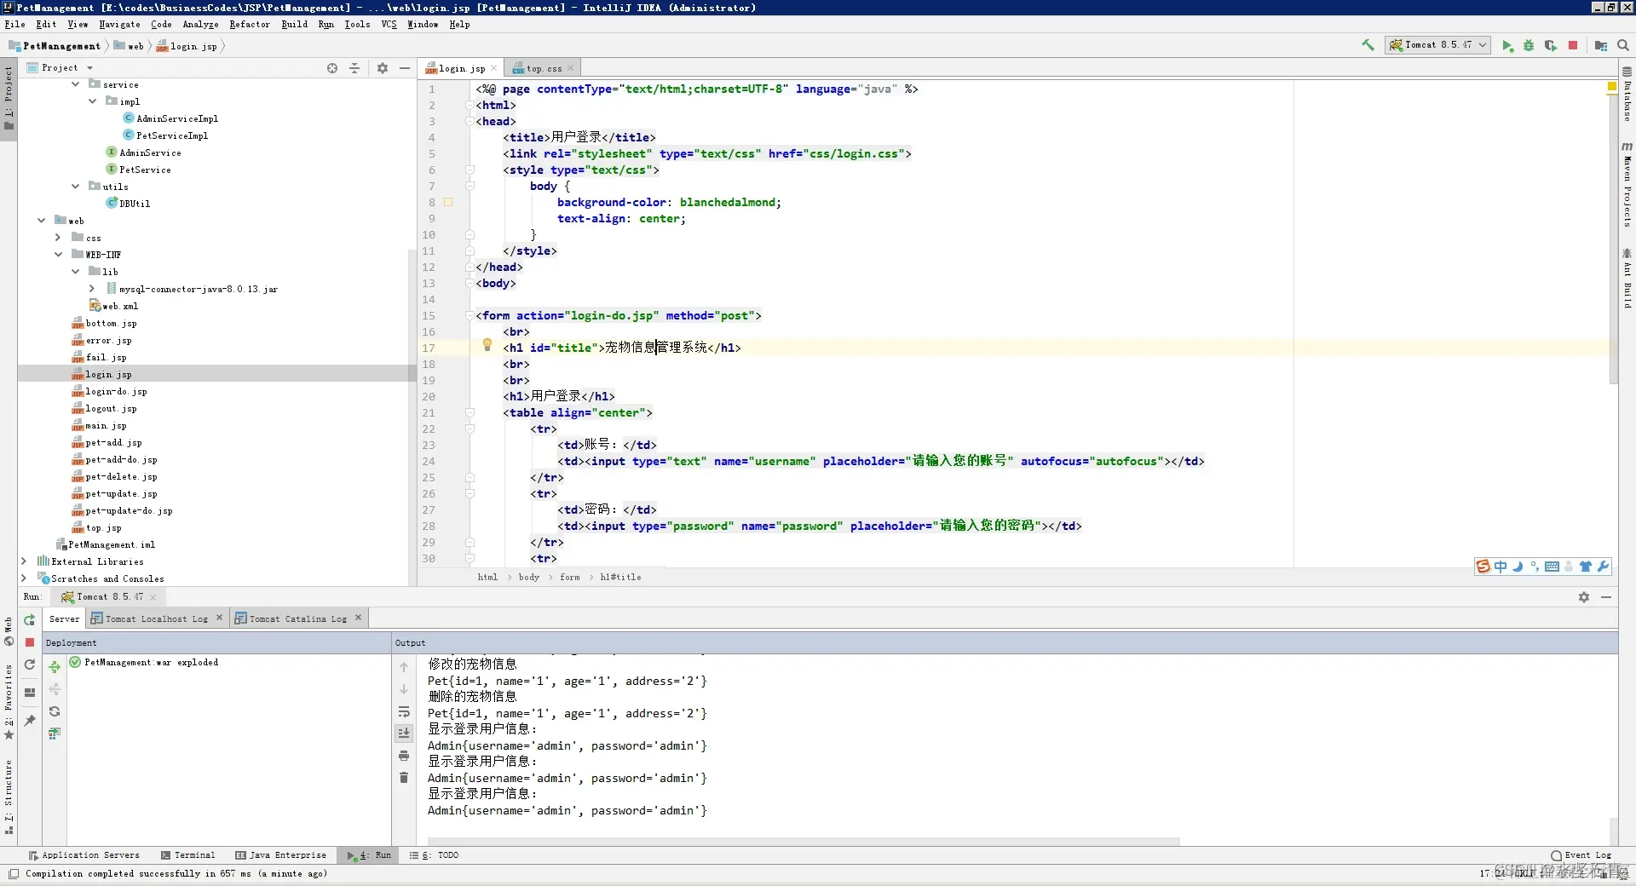The image size is (1636, 886).
Task: Open Sogou soft keyboard icon
Action: click(x=1552, y=567)
